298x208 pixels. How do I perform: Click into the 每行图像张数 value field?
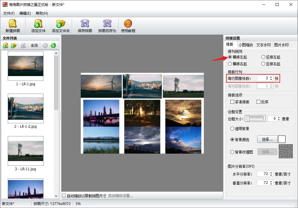click(x=263, y=78)
